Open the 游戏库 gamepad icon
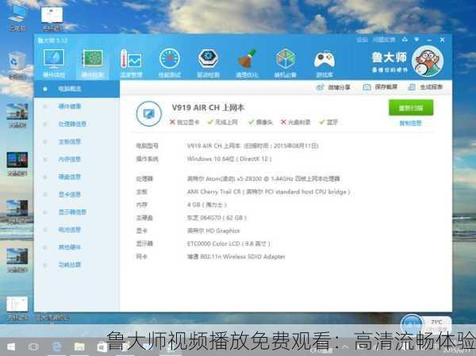476x356 pixels. click(324, 63)
